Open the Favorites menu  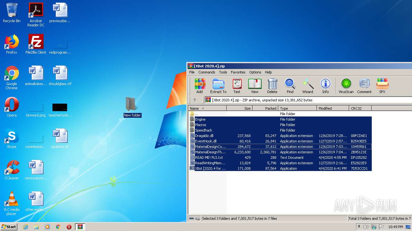click(x=238, y=72)
